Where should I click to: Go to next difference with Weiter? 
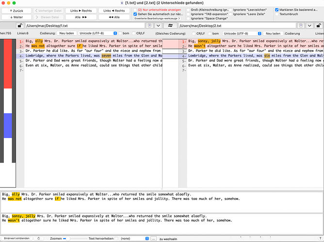(16, 17)
